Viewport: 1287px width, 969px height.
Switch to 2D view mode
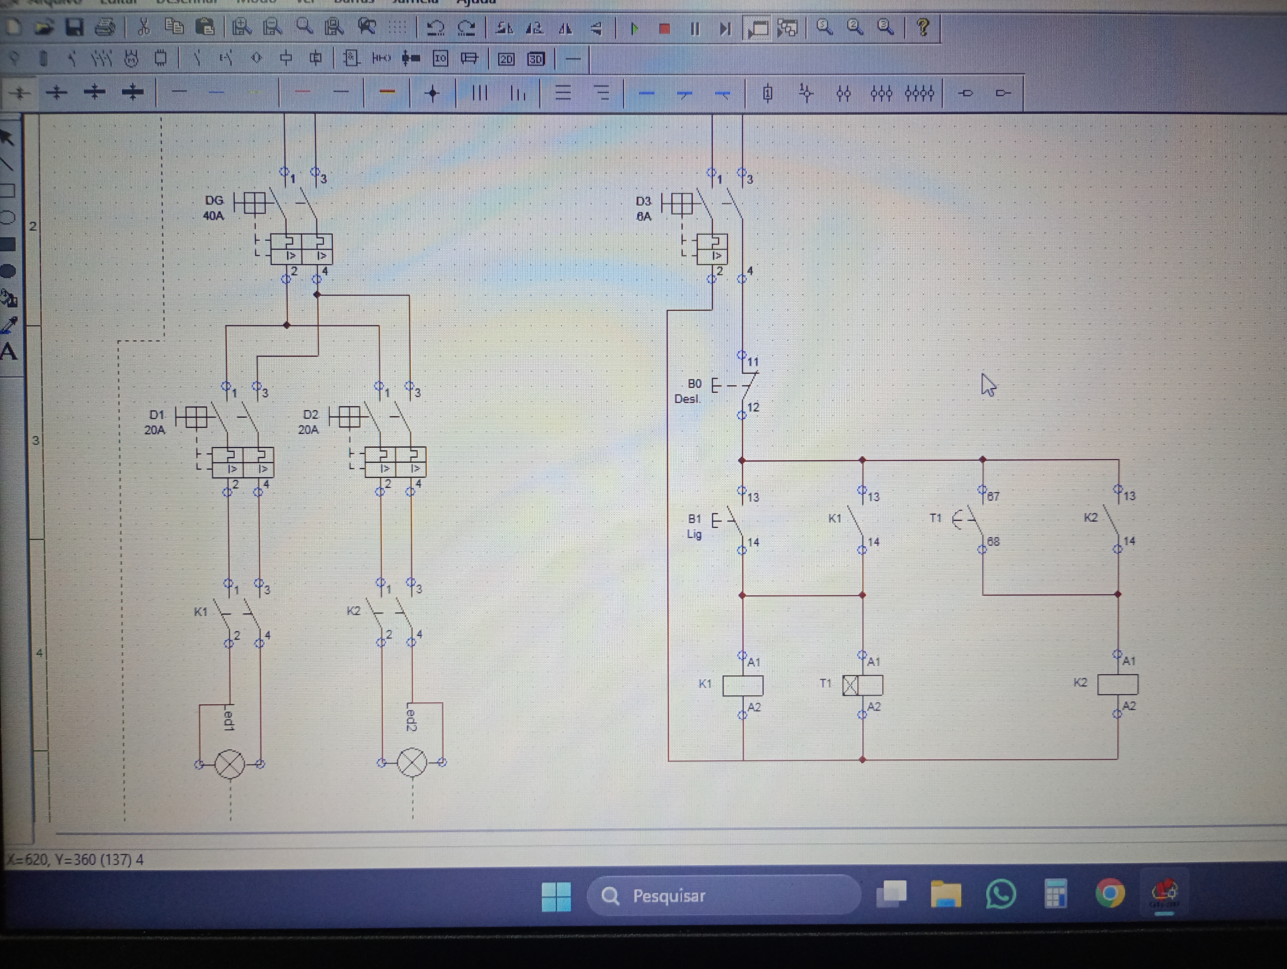click(x=506, y=59)
